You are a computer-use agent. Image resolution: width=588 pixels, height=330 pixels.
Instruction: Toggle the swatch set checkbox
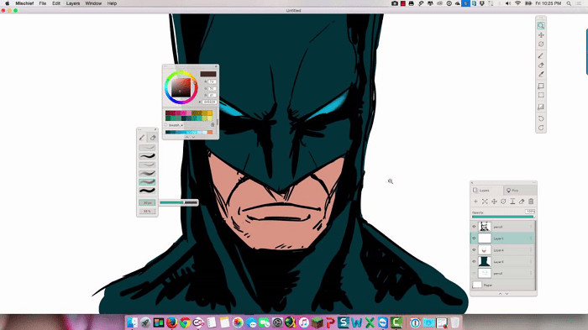click(x=165, y=125)
